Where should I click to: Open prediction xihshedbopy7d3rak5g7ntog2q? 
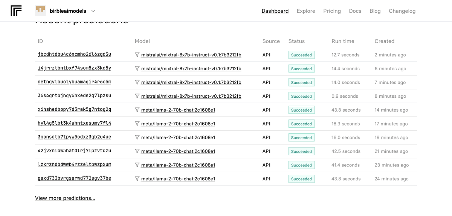point(75,110)
